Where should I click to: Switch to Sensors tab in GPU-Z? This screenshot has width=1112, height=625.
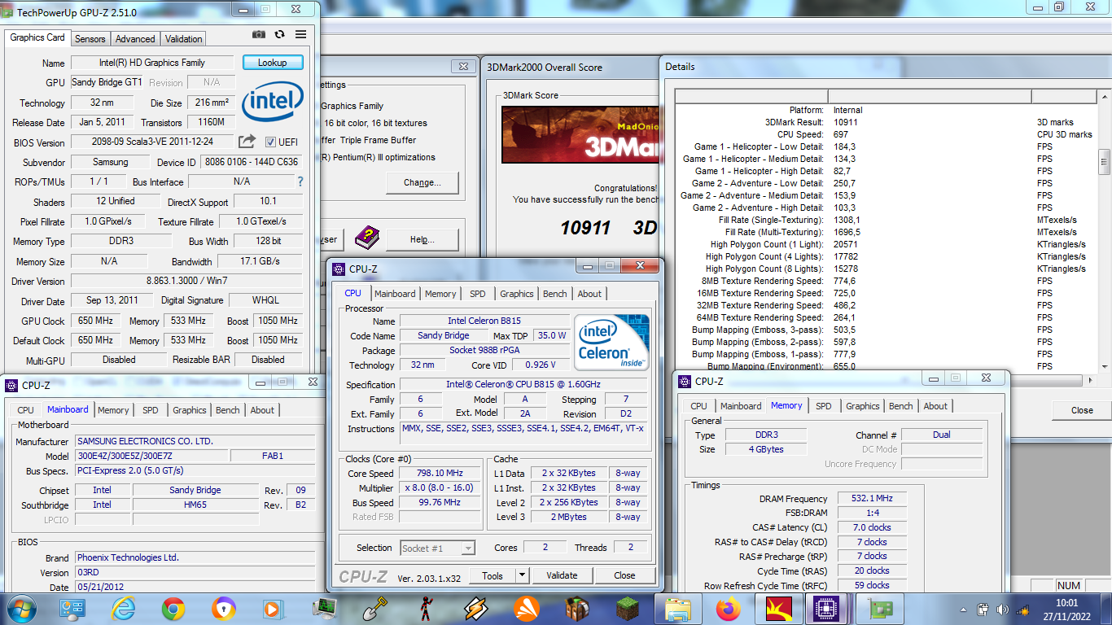click(x=90, y=39)
